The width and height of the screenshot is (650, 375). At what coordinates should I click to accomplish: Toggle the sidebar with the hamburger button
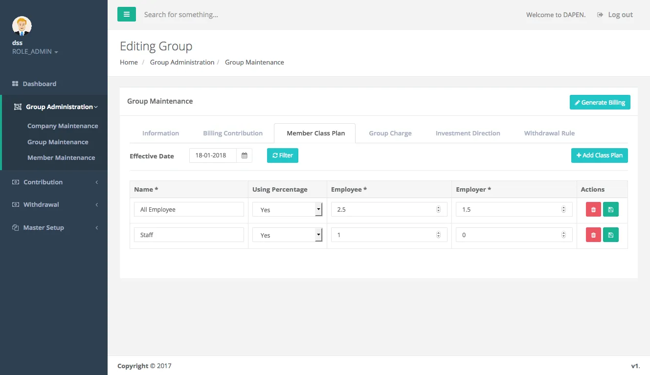click(127, 15)
